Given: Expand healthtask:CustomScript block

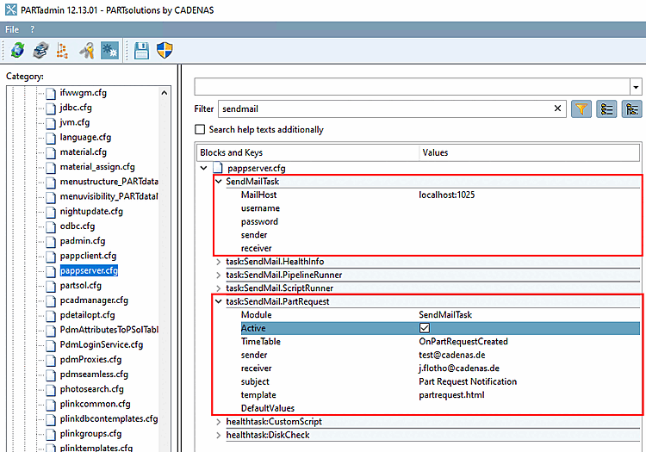Looking at the screenshot, I should pyautogui.click(x=219, y=422).
